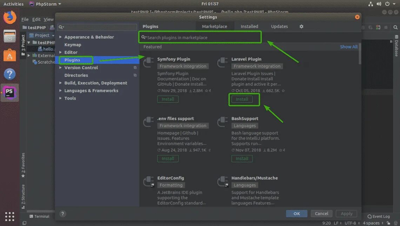Open the PhpStorm application menu dropdown
The height and width of the screenshot is (226, 400).
pos(45,4)
